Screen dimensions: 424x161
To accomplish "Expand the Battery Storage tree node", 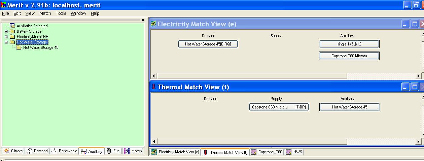I will [6, 31].
